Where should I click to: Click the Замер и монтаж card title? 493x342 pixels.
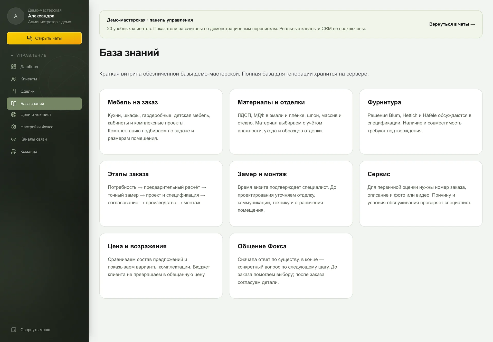(x=262, y=174)
